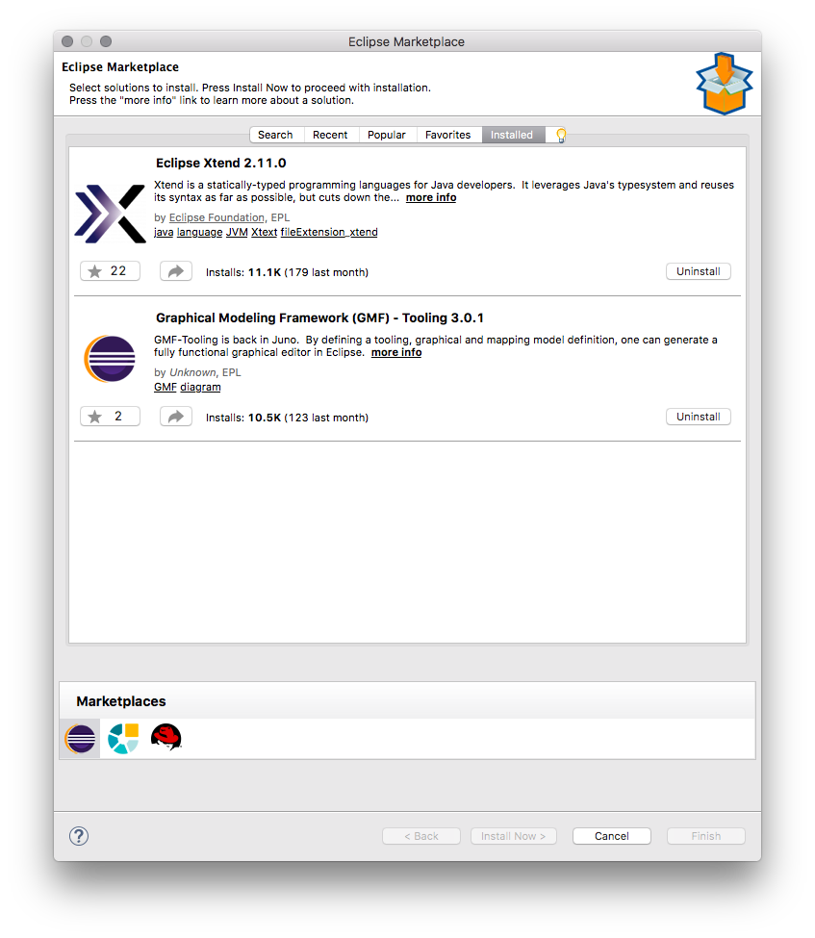815x938 pixels.
Task: Favorite GMF Tooling with its star button
Action: (x=110, y=417)
